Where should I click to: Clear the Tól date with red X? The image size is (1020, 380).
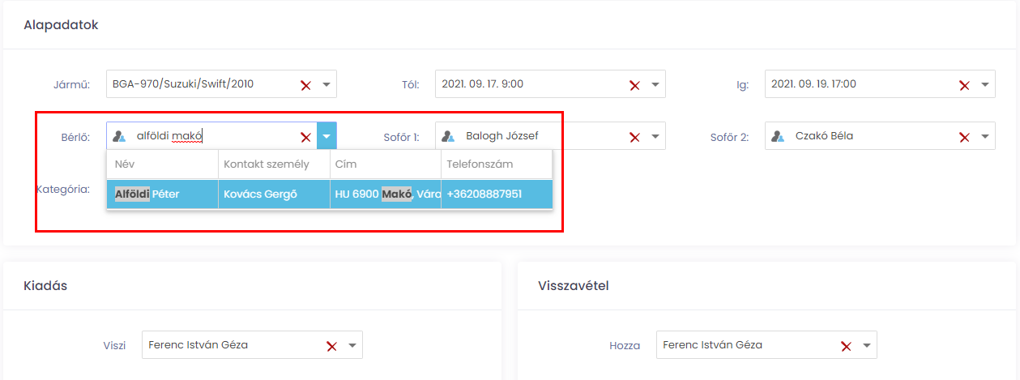pos(634,84)
